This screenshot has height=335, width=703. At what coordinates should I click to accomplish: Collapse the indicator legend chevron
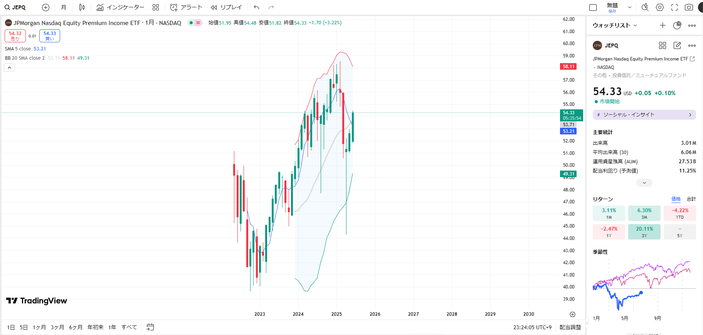coord(10,67)
